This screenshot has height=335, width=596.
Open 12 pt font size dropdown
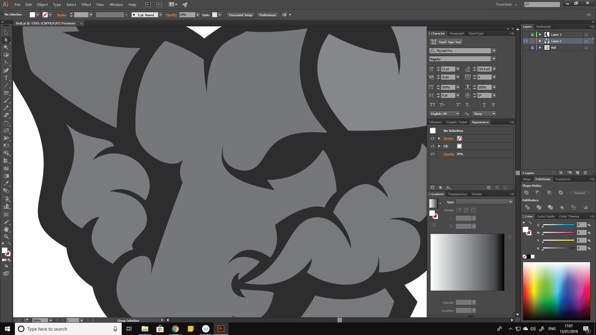coord(457,69)
